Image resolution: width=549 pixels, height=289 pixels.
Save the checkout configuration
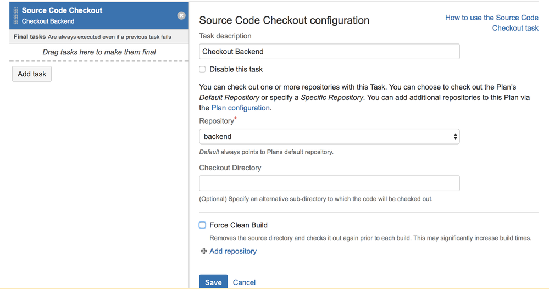click(x=213, y=282)
